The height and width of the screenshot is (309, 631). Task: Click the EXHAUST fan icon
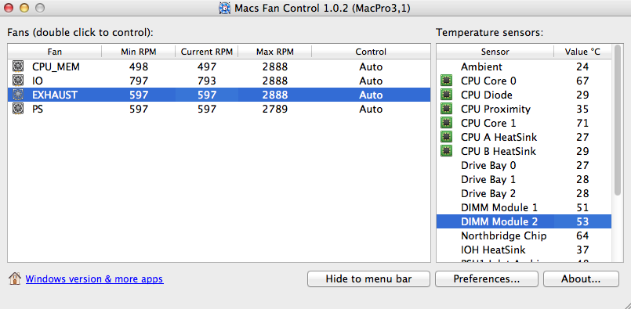pos(18,95)
